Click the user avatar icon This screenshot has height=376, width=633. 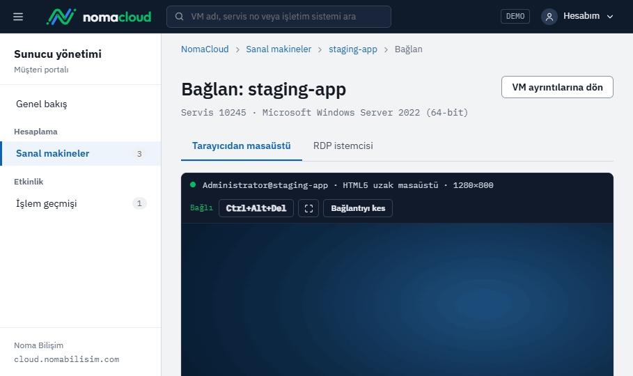(549, 17)
